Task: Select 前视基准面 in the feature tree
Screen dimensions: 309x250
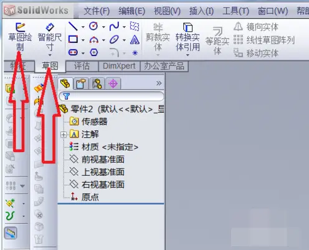Action: point(97,160)
